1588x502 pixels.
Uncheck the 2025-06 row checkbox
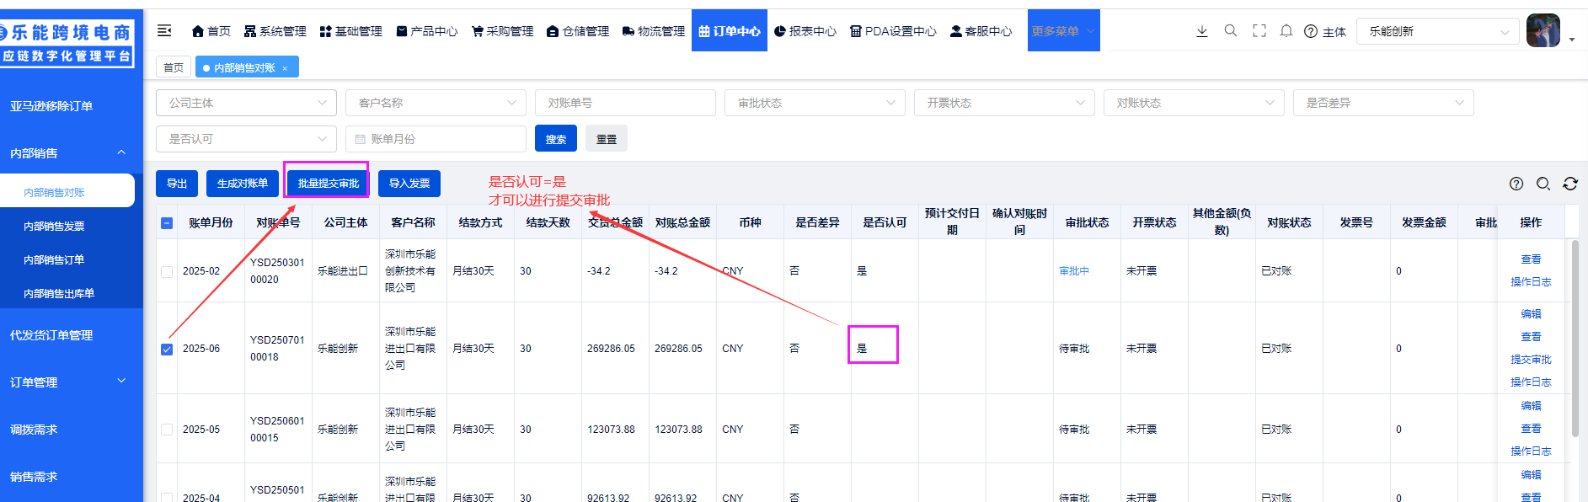167,350
